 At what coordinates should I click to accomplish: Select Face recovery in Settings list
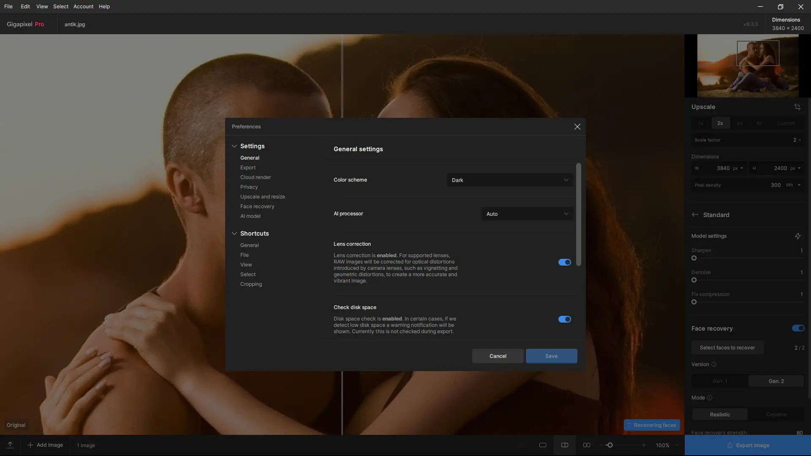(257, 206)
